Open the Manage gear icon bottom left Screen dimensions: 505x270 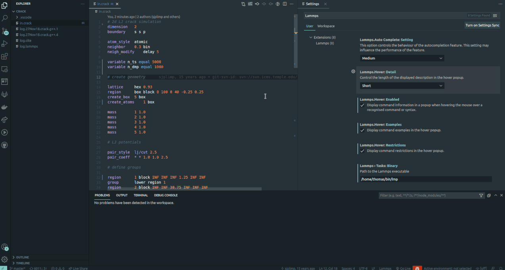(4, 260)
